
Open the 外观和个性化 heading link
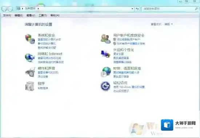point(124,50)
